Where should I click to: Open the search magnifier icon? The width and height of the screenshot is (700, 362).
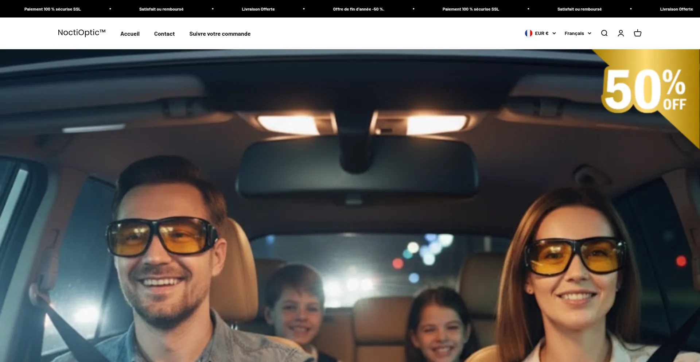click(x=604, y=33)
